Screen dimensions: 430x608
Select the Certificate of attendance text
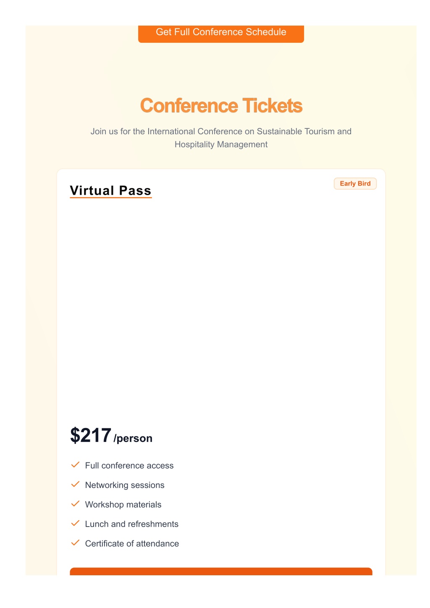click(132, 544)
